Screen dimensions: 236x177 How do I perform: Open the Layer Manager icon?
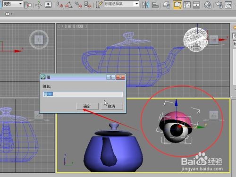pos(167,5)
